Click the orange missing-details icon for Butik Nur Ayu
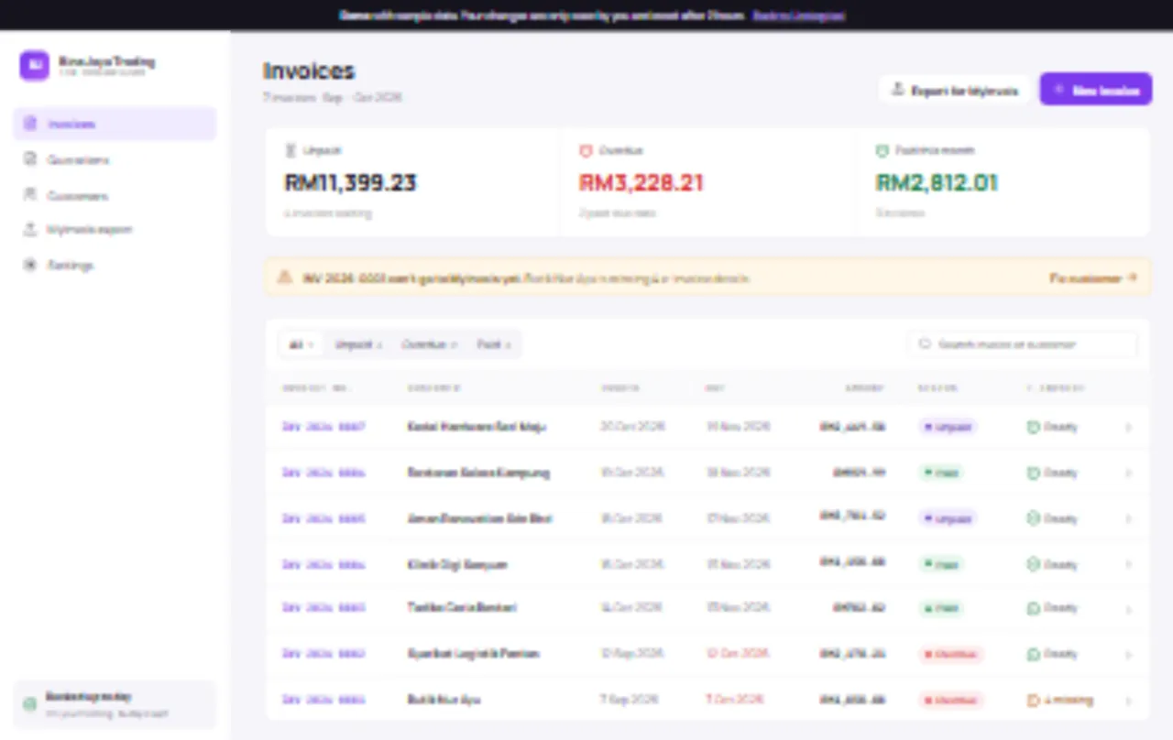The height and width of the screenshot is (740, 1173). coord(1032,700)
